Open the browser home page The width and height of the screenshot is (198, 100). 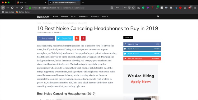click(12, 8)
